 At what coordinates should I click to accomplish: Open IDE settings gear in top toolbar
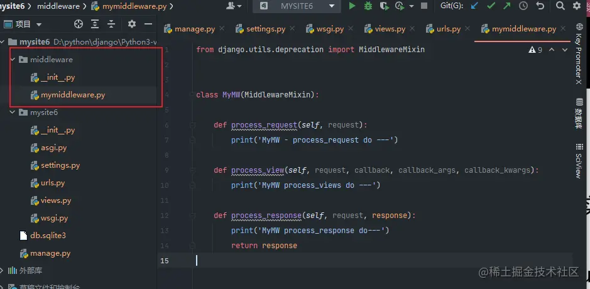[x=576, y=6]
